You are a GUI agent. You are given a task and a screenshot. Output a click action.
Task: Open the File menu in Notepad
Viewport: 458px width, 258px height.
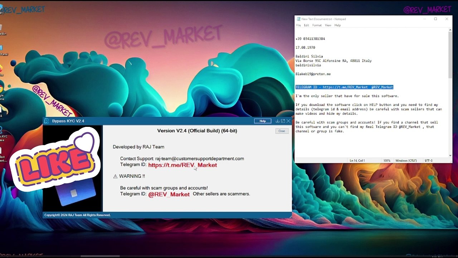tap(298, 25)
